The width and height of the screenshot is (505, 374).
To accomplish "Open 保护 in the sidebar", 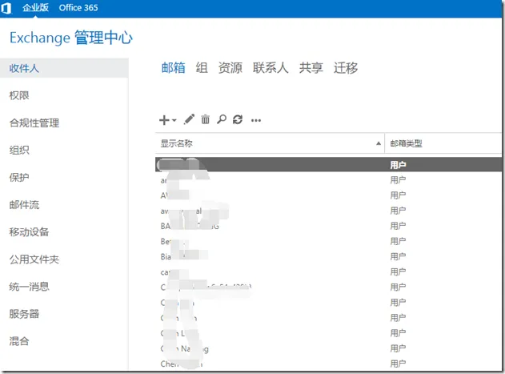I will click(x=19, y=177).
